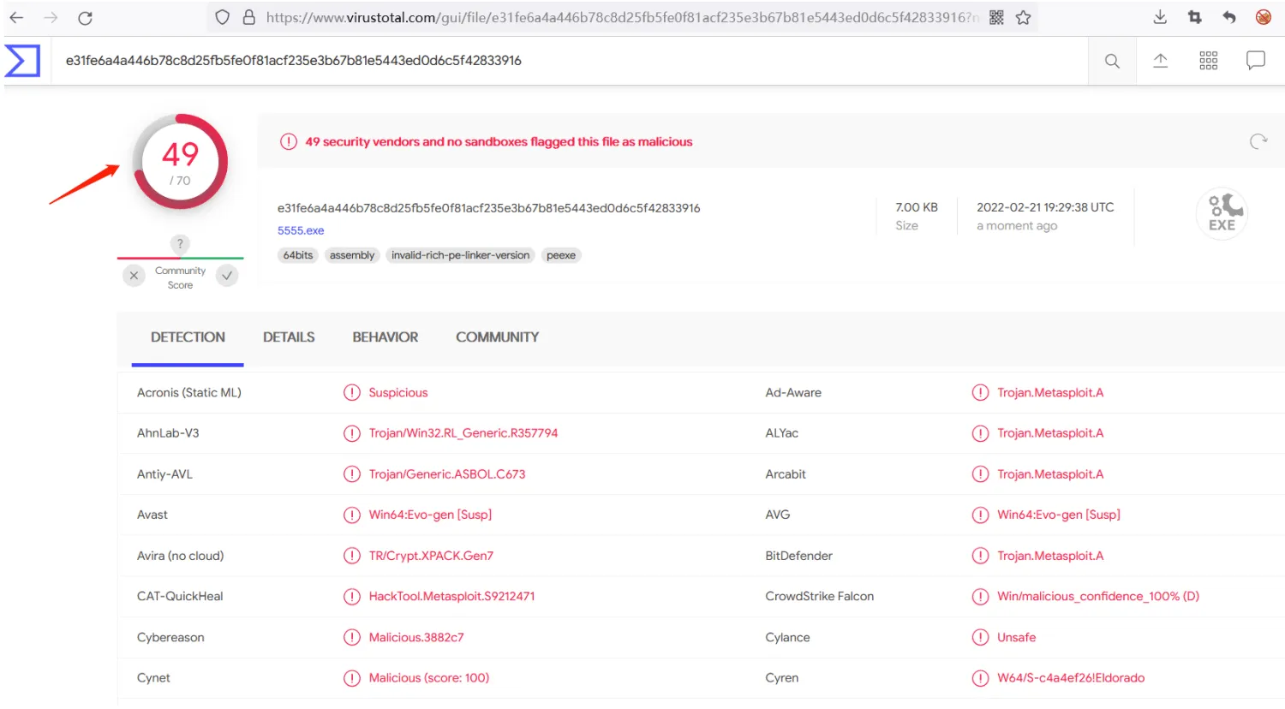Click the Avast vendor name

(152, 515)
